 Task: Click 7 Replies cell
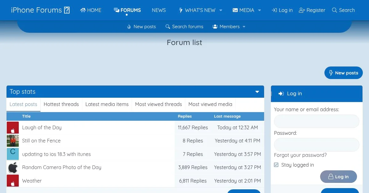click(193, 154)
